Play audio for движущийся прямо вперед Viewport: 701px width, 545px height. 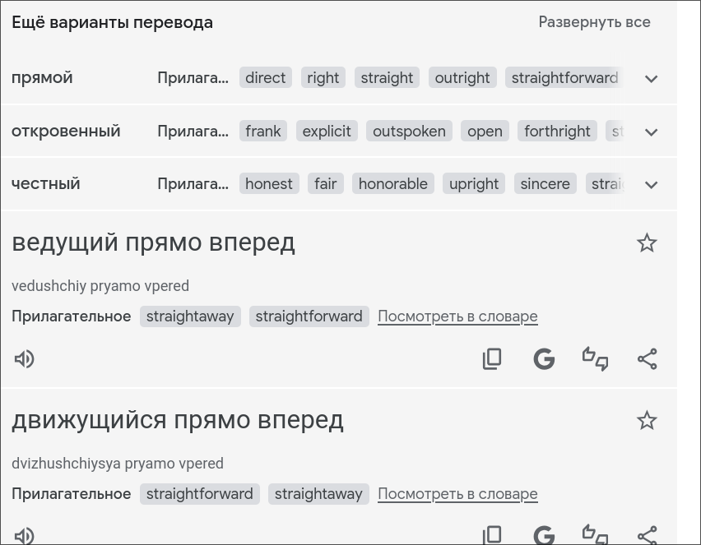pos(25,535)
